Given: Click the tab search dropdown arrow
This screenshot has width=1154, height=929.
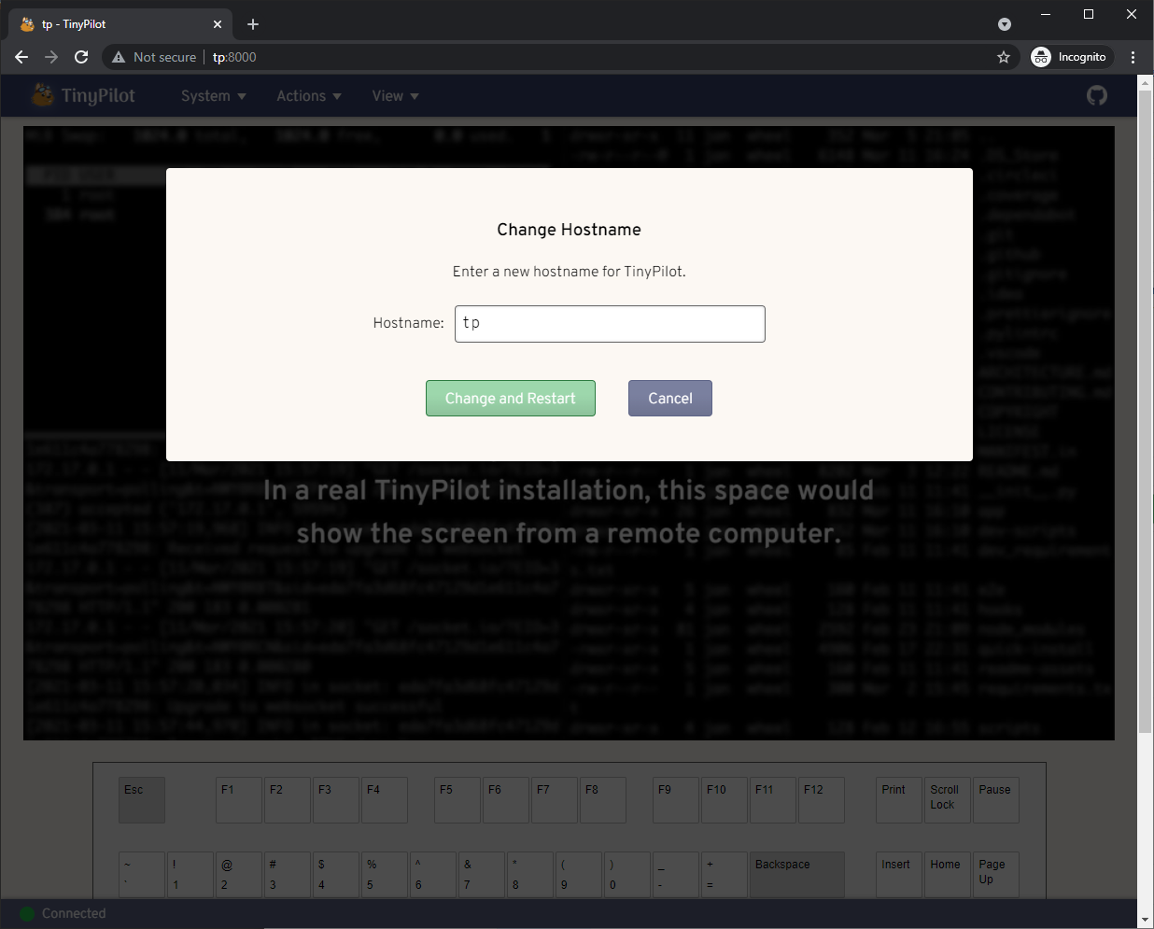Looking at the screenshot, I should click(x=1005, y=24).
